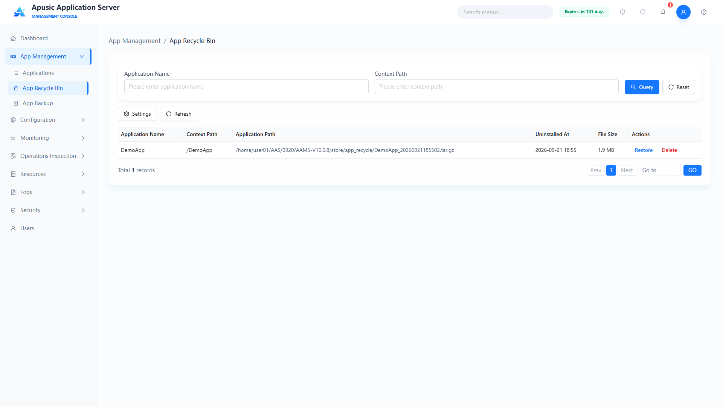Open the App Backup menu item

coord(48,103)
